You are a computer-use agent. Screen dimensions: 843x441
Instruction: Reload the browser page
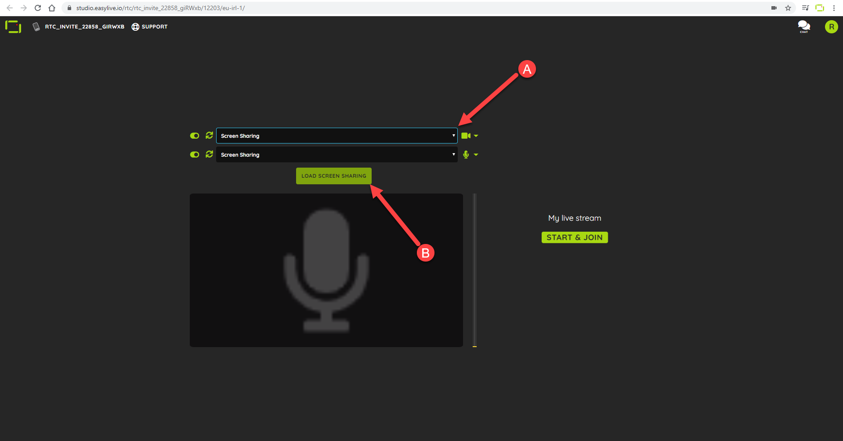tap(38, 8)
